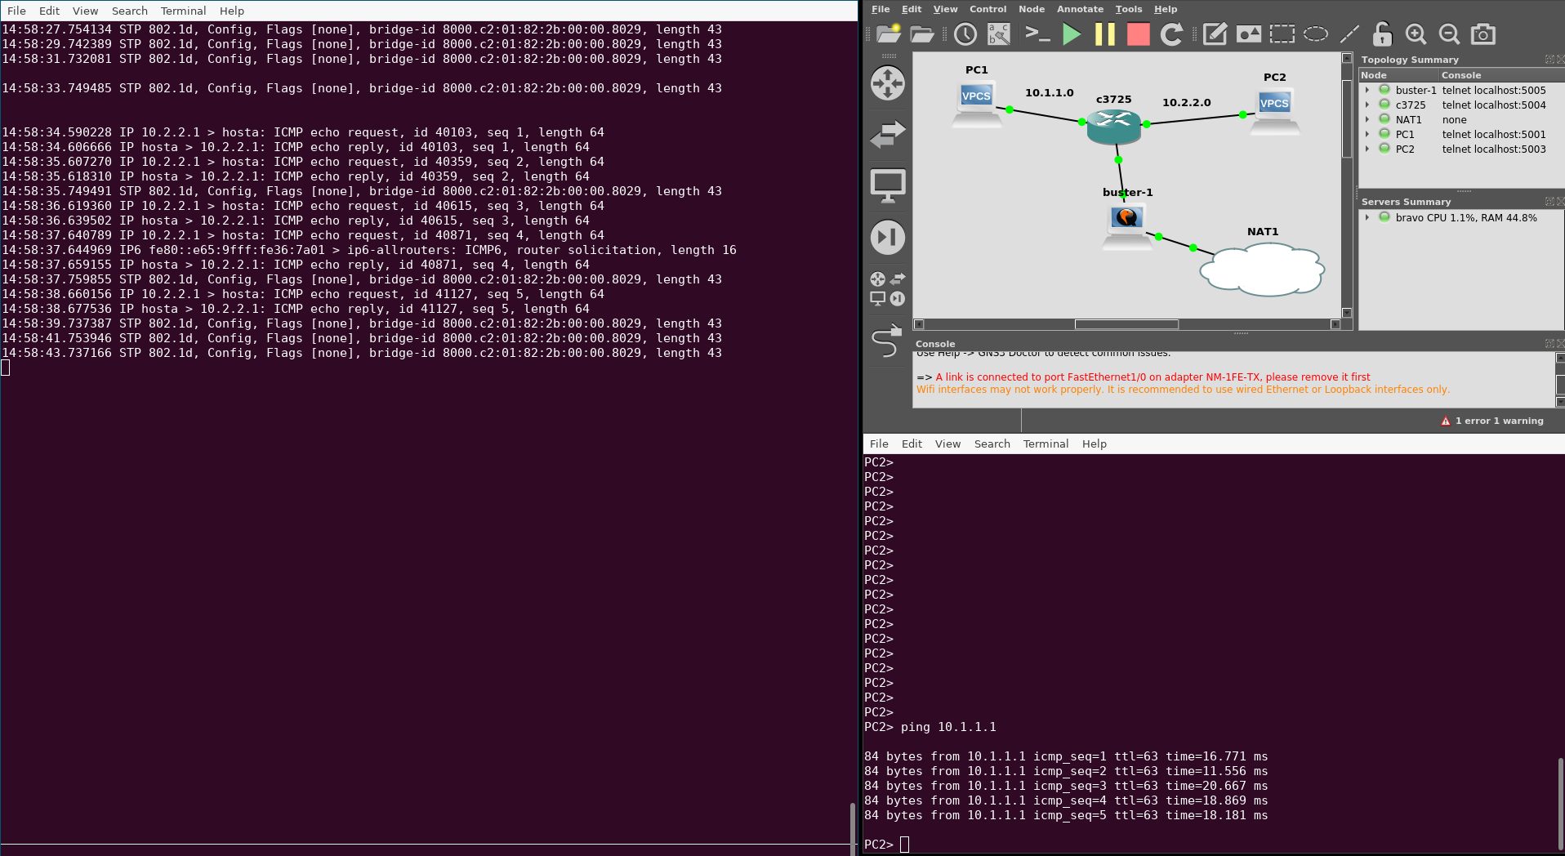This screenshot has width=1565, height=856.
Task: Click the Reload all nodes icon
Action: pos(1172,34)
